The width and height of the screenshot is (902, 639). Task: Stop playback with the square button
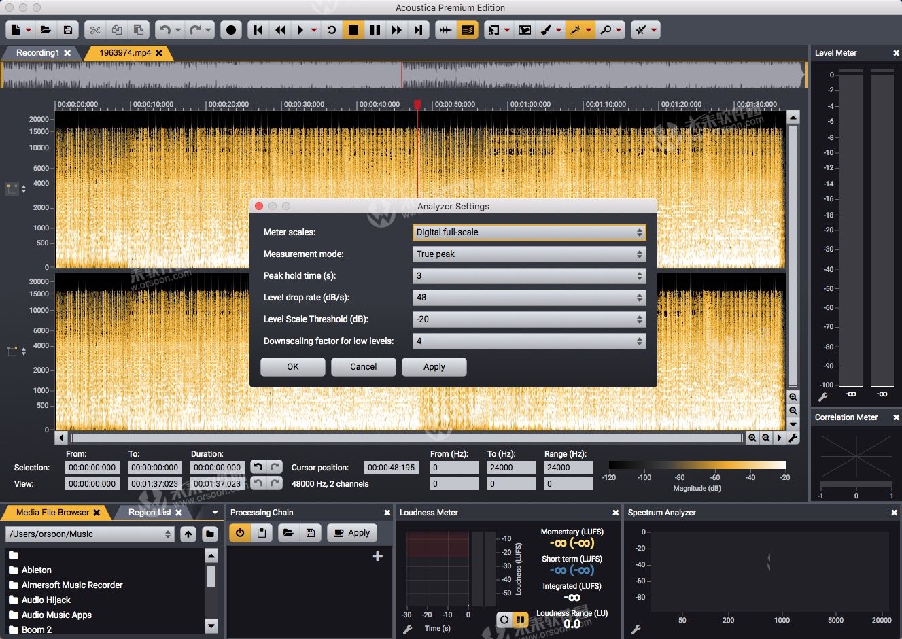click(353, 30)
